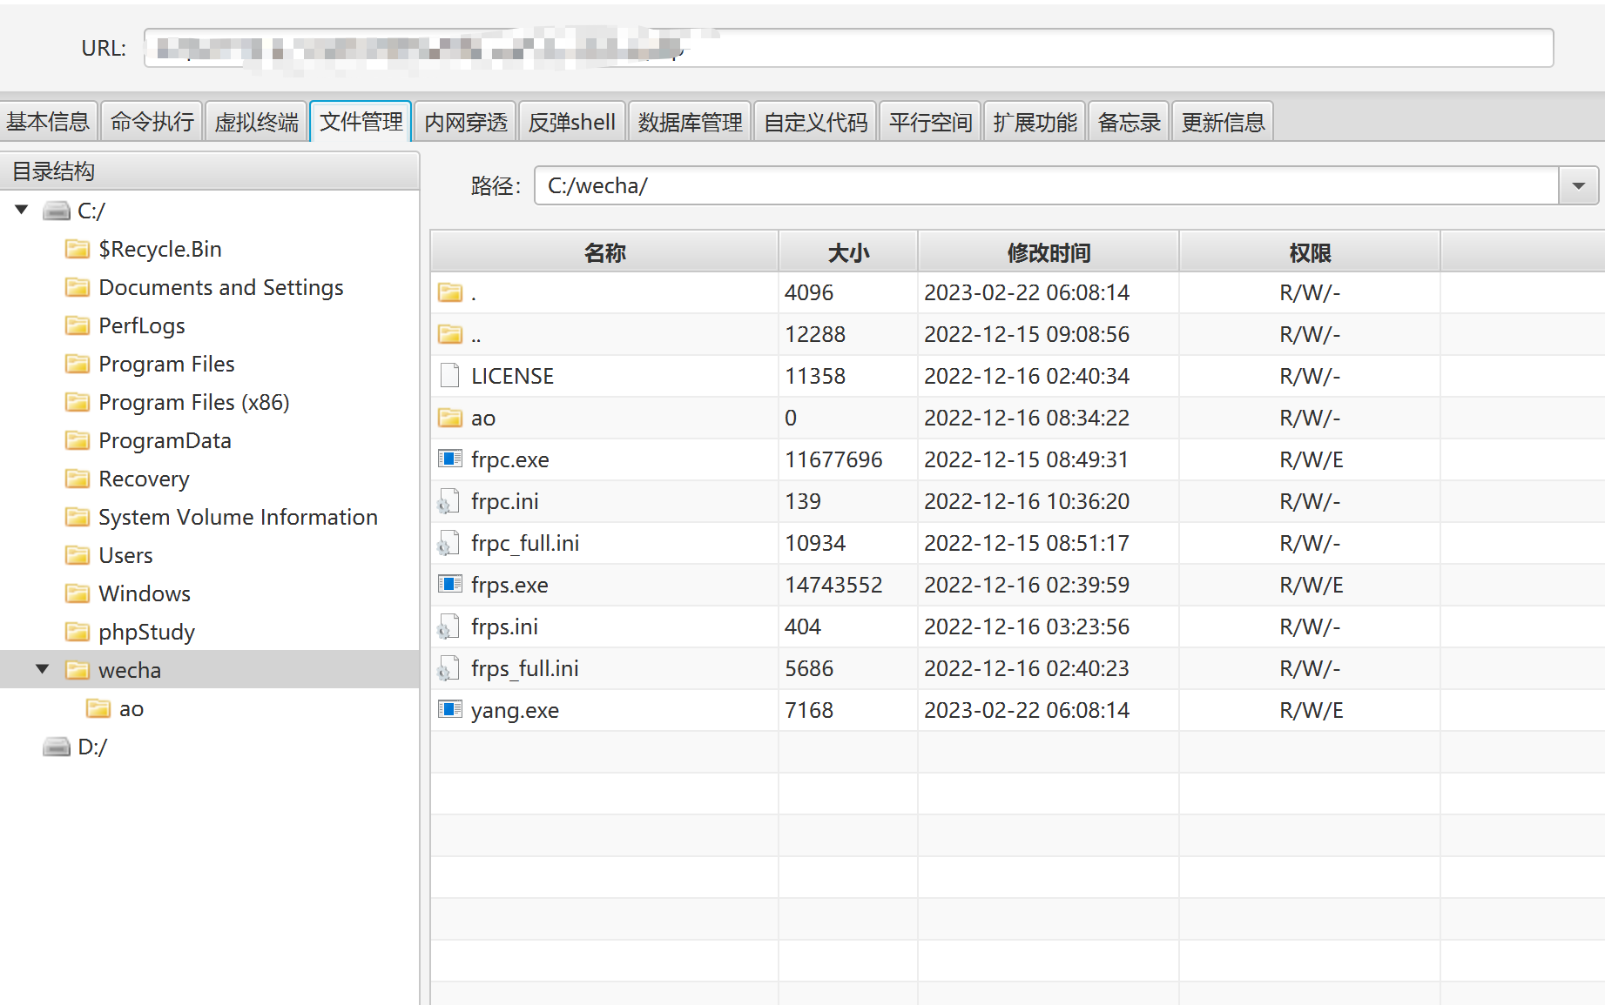Open the 内网穿透 tab
1605x1005 pixels.
pyautogui.click(x=466, y=122)
